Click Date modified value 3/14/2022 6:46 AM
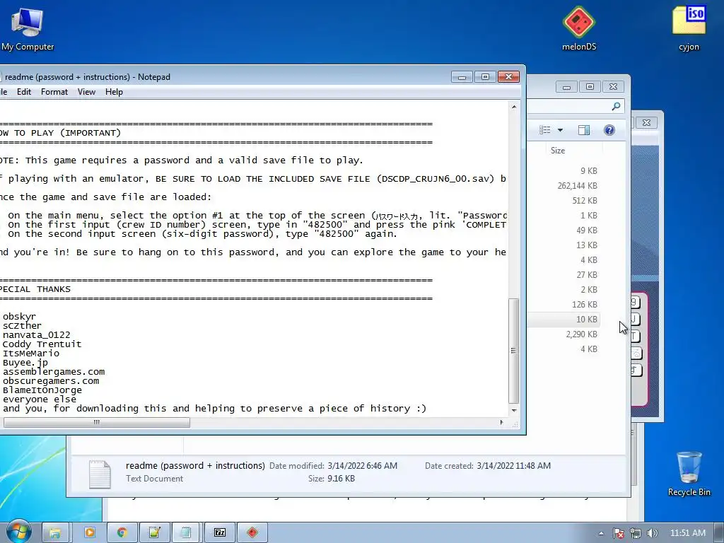 click(362, 466)
